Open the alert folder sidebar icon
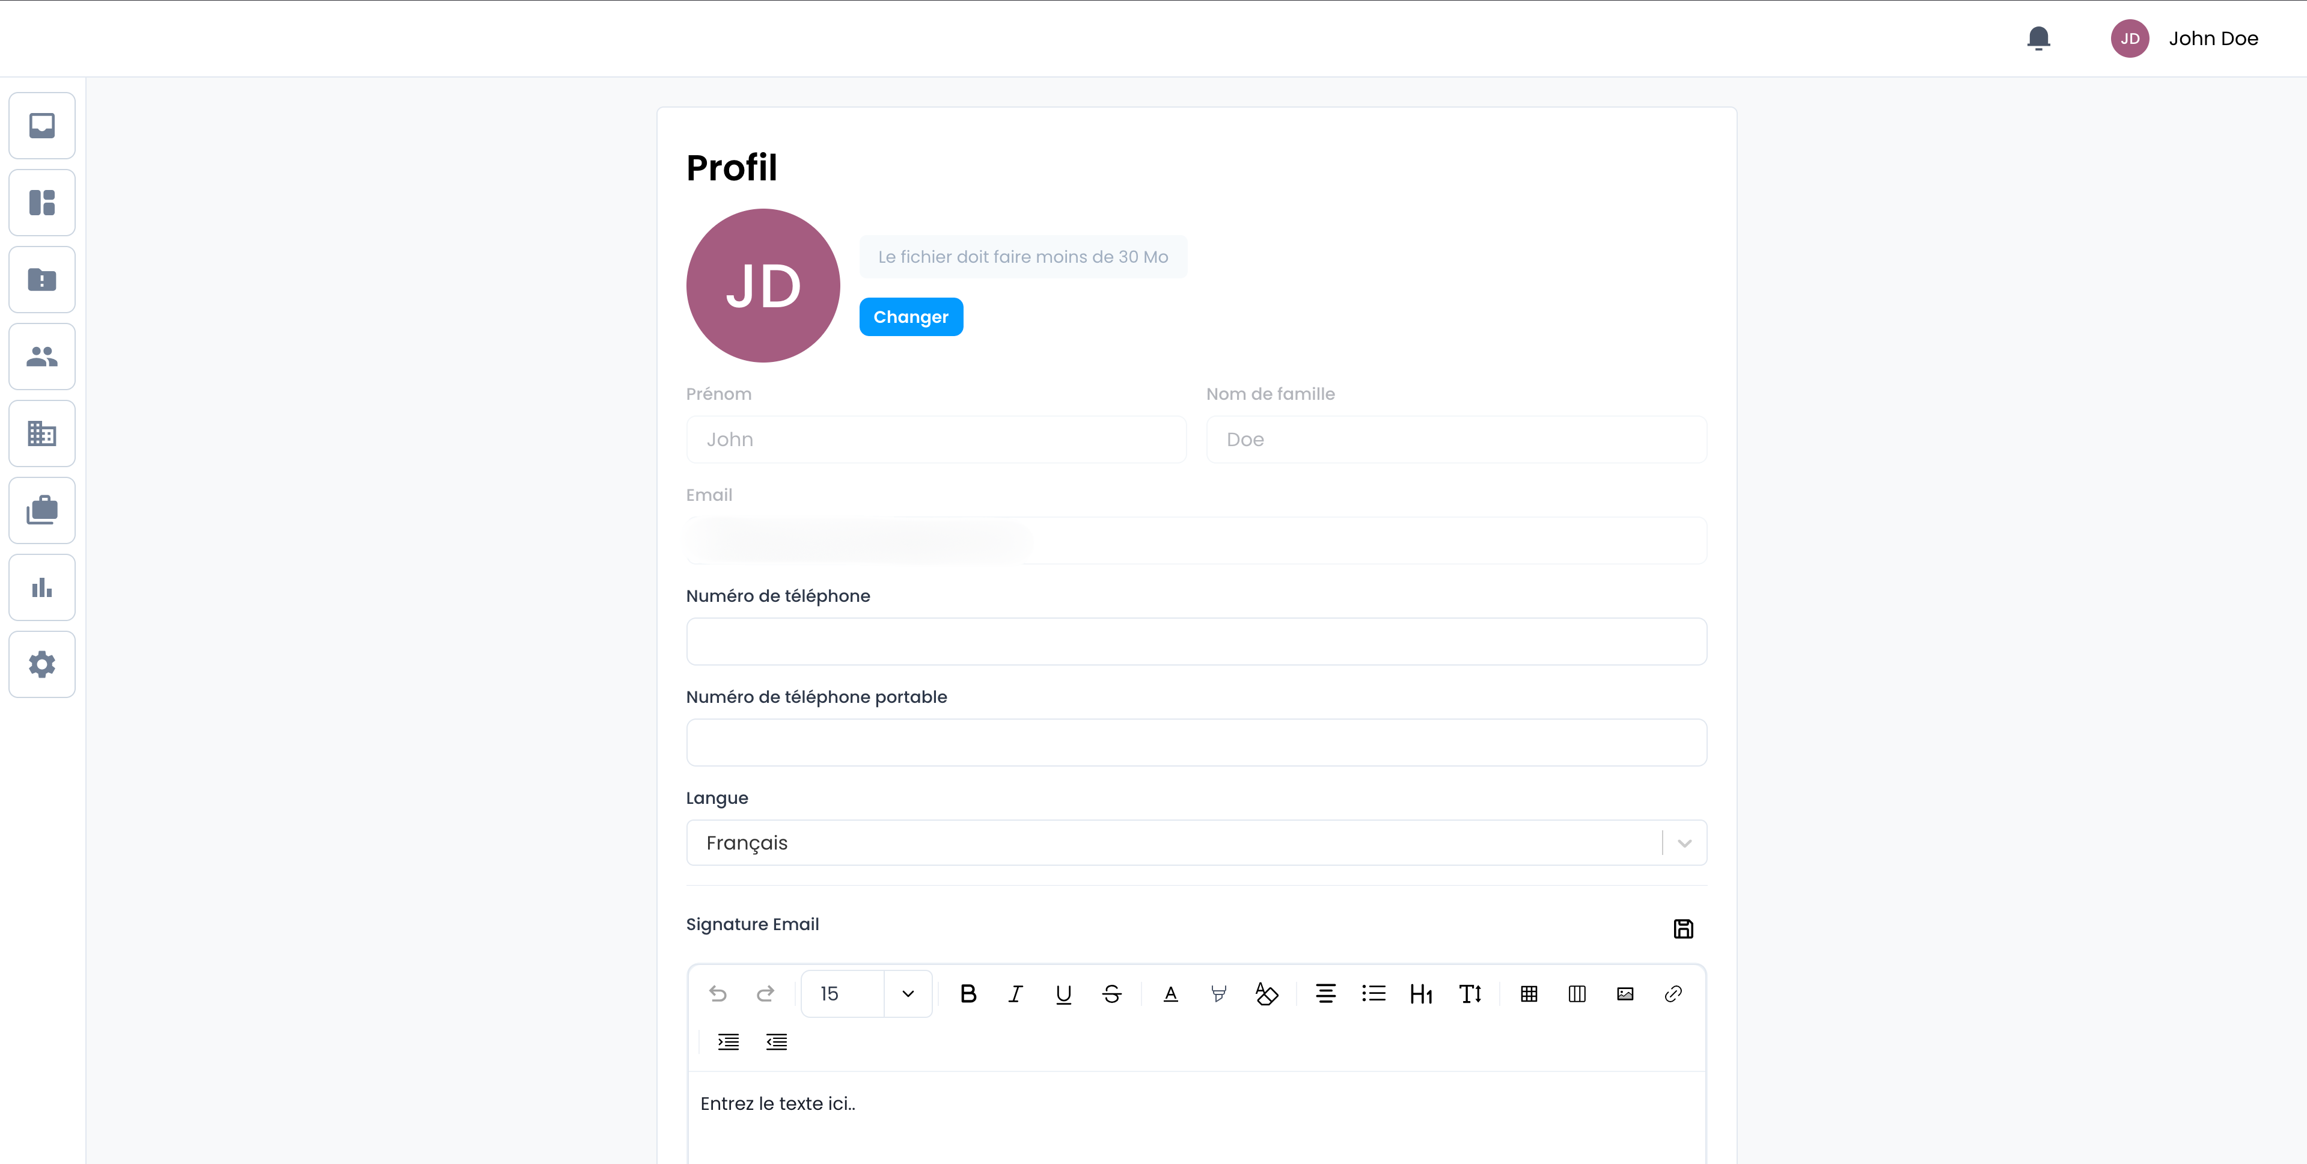 42,280
